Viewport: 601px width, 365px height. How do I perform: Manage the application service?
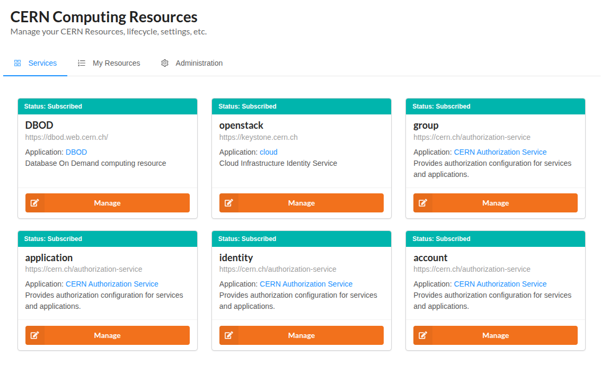coord(107,335)
